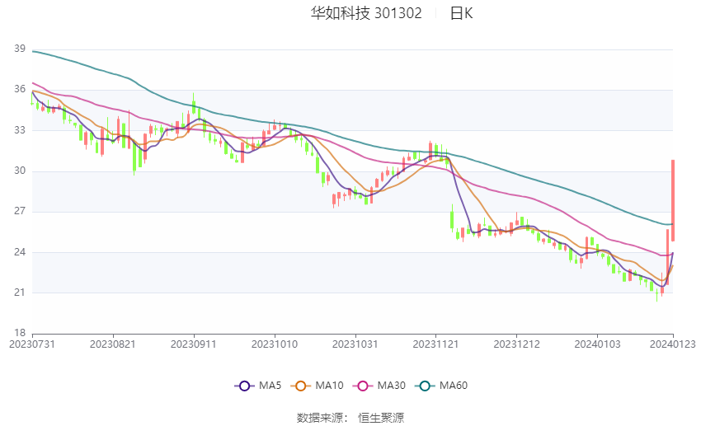
Task: Click the 日K subtitle text
Action: click(461, 13)
